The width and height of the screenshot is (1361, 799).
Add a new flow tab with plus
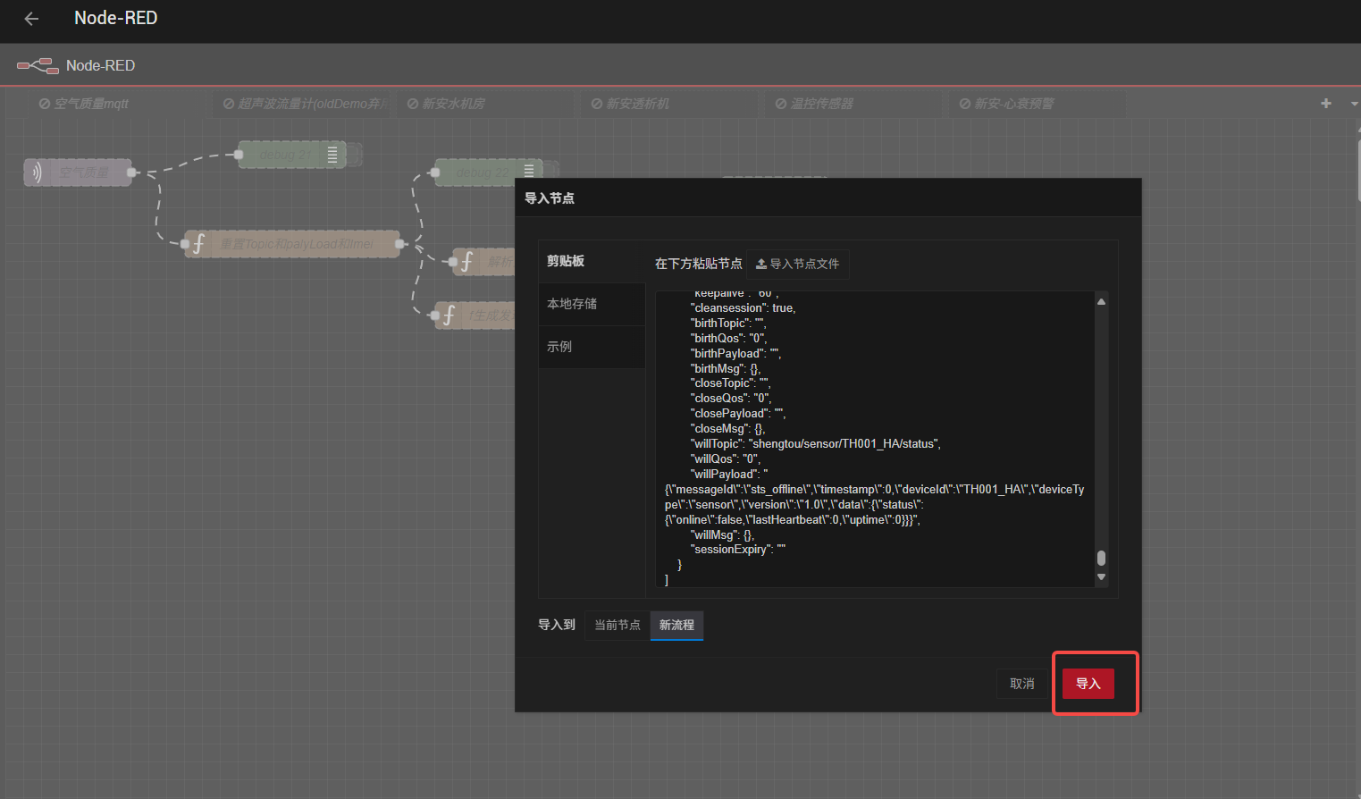pos(1326,104)
